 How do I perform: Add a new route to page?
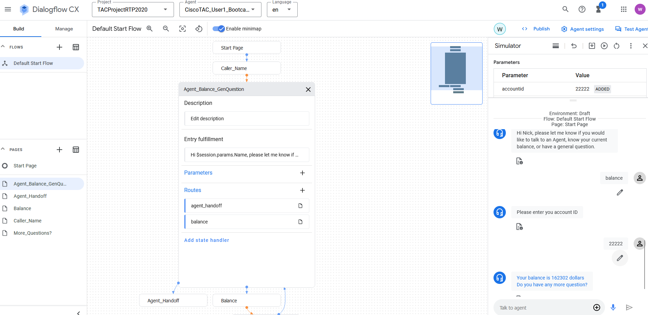tap(302, 190)
